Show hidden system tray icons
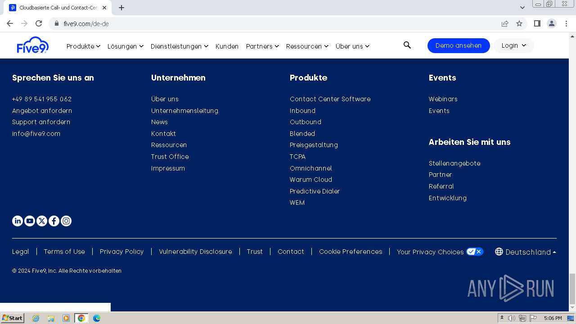This screenshot has width=576, height=324. pyautogui.click(x=502, y=318)
